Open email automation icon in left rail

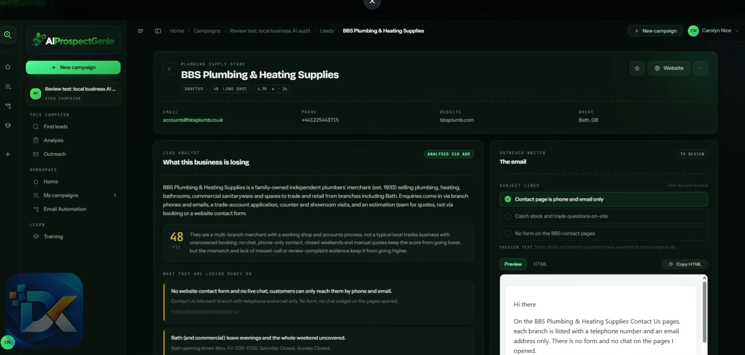click(x=8, y=106)
